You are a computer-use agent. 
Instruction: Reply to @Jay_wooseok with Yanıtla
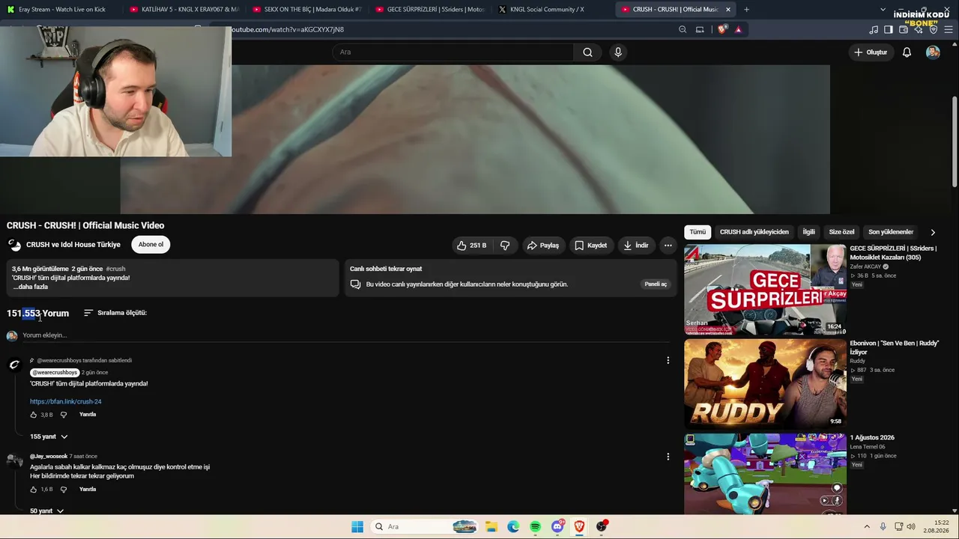point(88,490)
